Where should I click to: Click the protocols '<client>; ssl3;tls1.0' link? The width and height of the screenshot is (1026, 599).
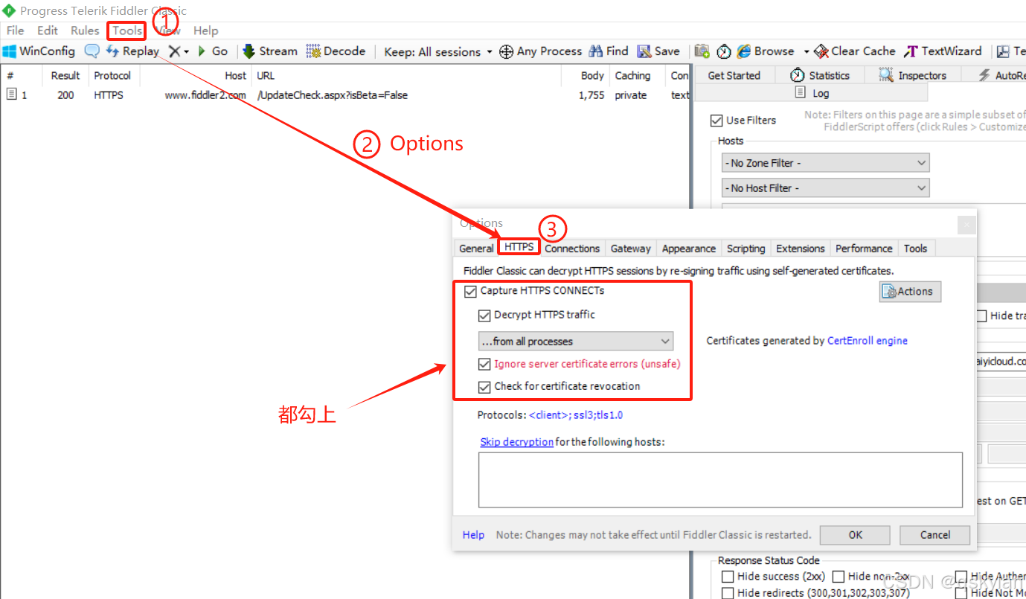[576, 415]
